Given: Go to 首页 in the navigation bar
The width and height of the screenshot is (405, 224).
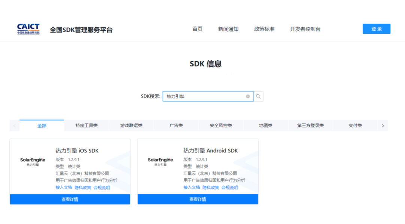Looking at the screenshot, I should [x=197, y=28].
